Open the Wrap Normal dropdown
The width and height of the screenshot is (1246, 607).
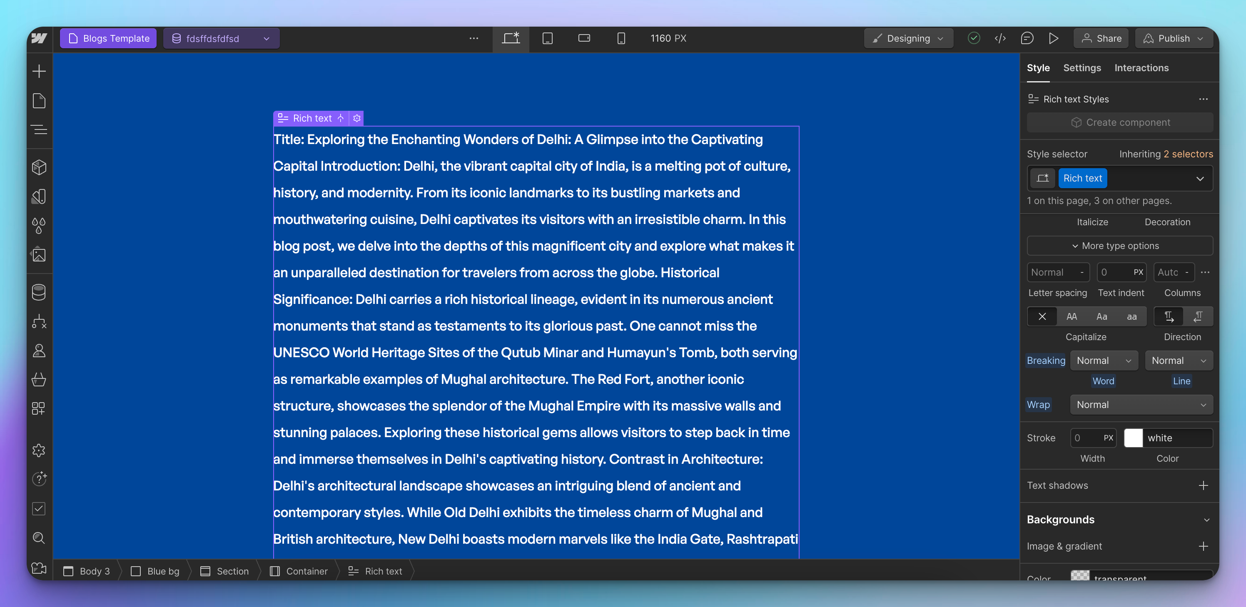(1141, 404)
